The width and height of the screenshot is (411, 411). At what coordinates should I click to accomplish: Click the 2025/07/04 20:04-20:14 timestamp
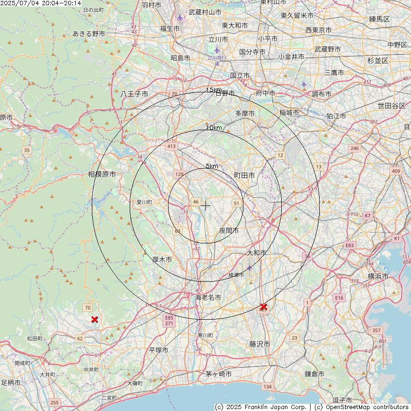[41, 3]
